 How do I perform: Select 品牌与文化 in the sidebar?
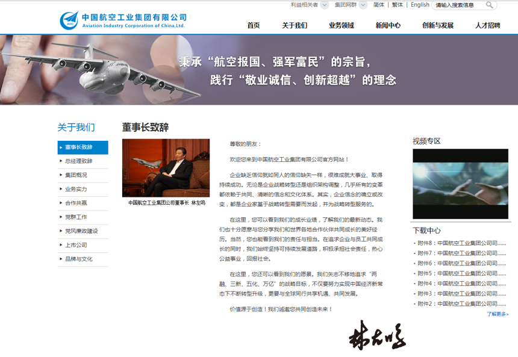coord(83,259)
